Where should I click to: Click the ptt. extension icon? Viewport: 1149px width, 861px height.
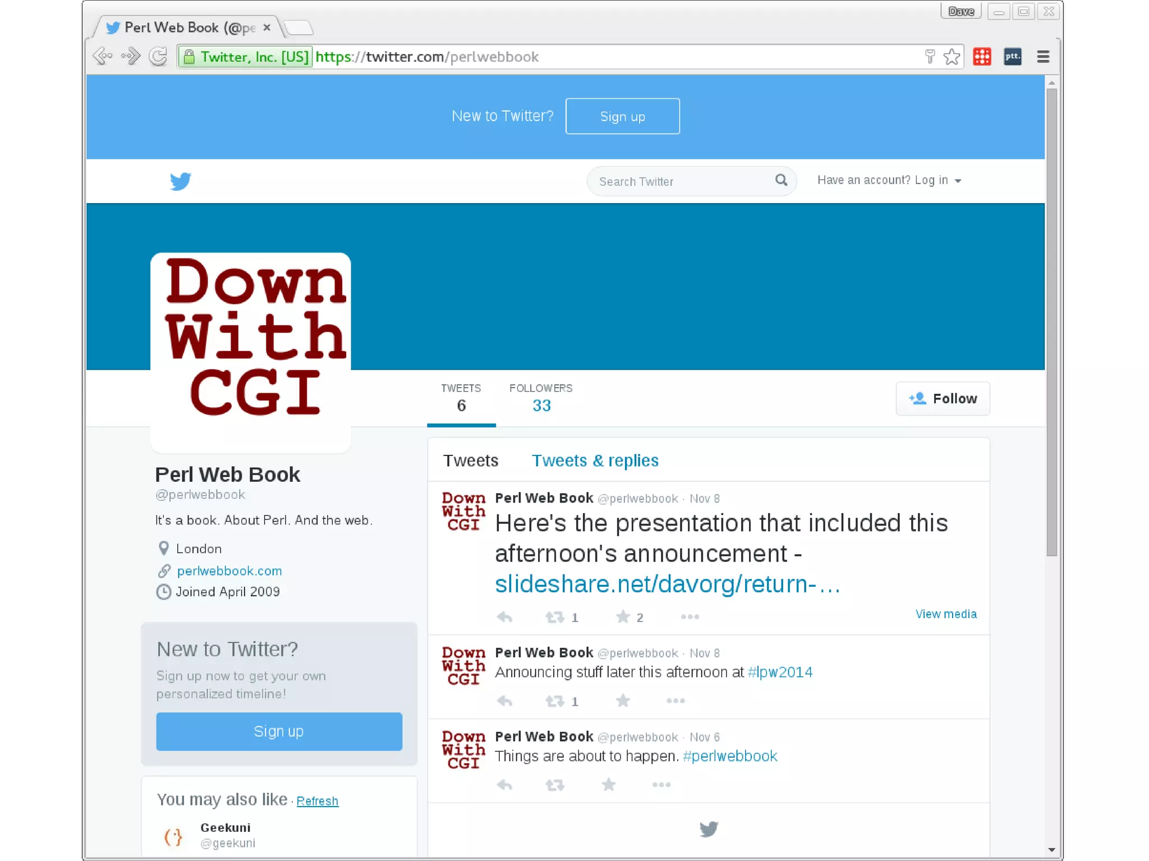[x=1012, y=57]
